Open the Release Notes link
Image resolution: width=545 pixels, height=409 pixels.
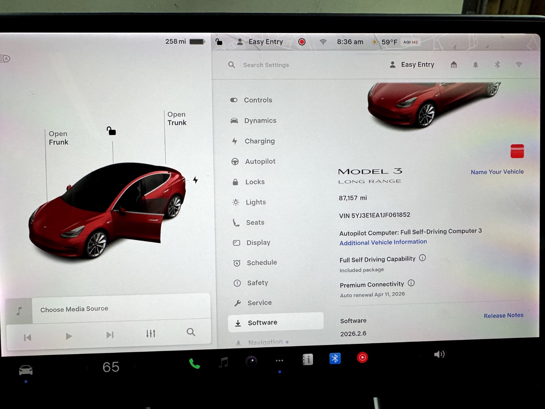click(x=503, y=316)
